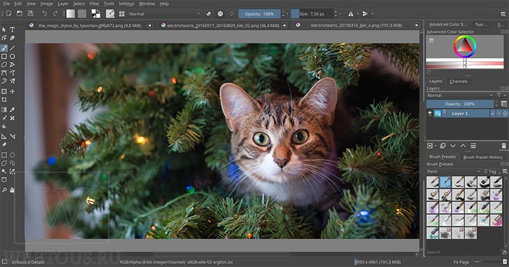This screenshot has width=509, height=267.
Task: Click the foreground/background color swatches
Action: 96,13
